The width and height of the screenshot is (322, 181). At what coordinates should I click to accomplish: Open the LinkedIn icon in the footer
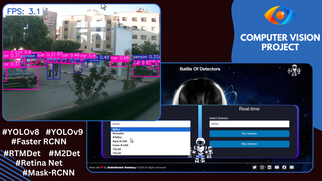pyautogui.click(x=269, y=167)
